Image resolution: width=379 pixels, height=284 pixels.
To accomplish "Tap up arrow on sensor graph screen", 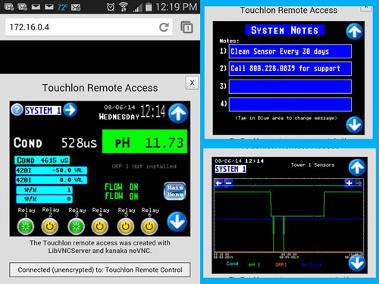I will (357, 167).
